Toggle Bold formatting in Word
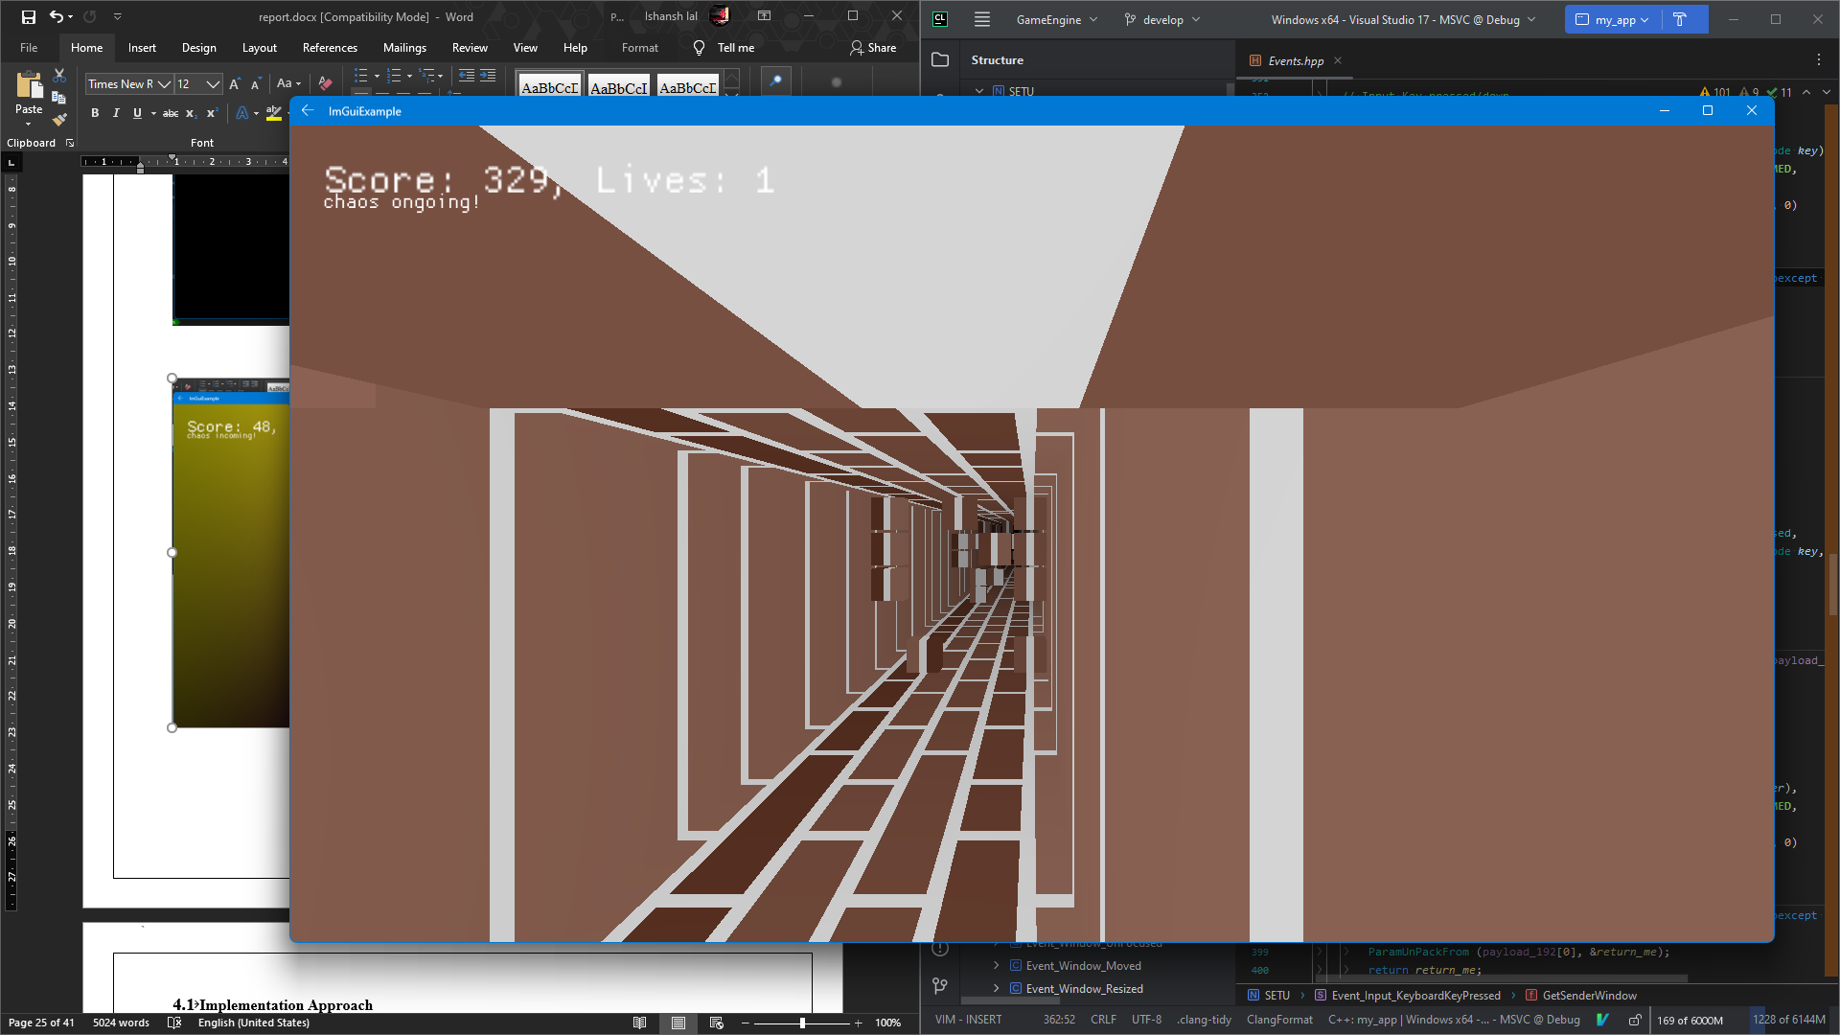 tap(95, 113)
